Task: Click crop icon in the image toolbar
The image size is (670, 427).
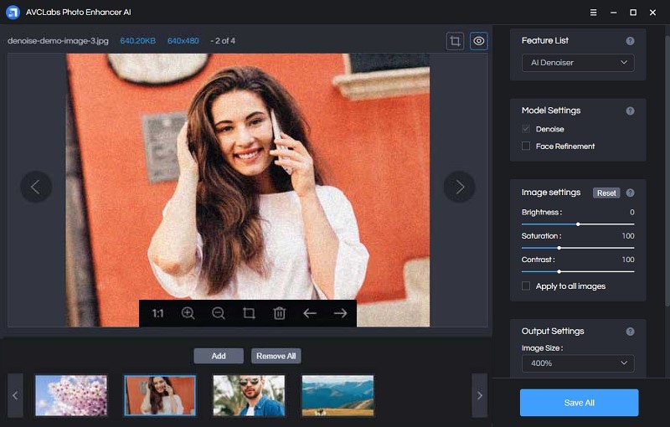Action: [x=249, y=313]
